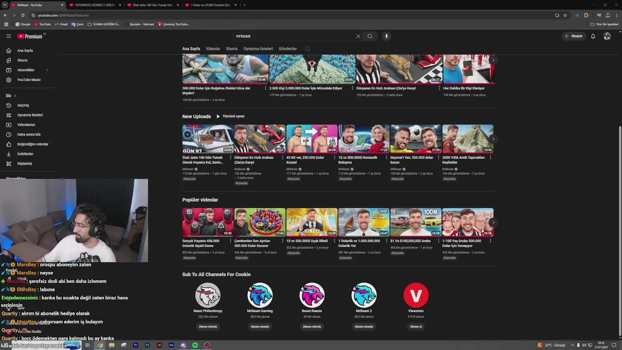This screenshot has height=350, width=622.
Task: Switch to the Videolar channel tab
Action: (x=213, y=49)
